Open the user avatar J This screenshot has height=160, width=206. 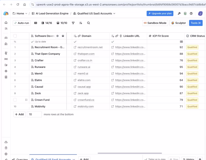click(200, 13)
